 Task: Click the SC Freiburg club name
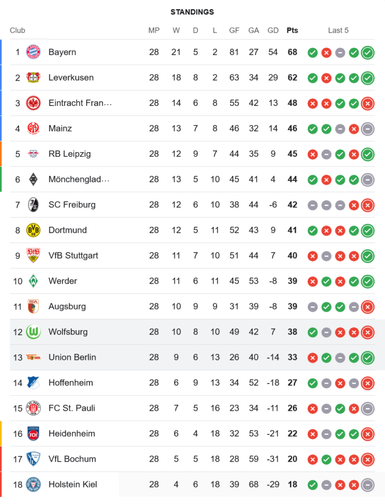(x=72, y=205)
